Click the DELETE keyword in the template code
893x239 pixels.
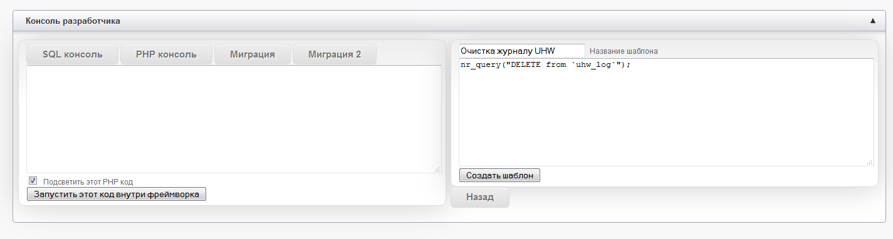[x=526, y=65]
